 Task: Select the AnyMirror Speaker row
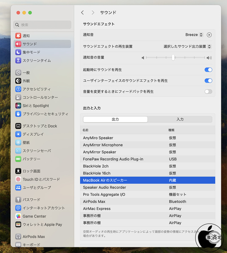coord(148,152)
